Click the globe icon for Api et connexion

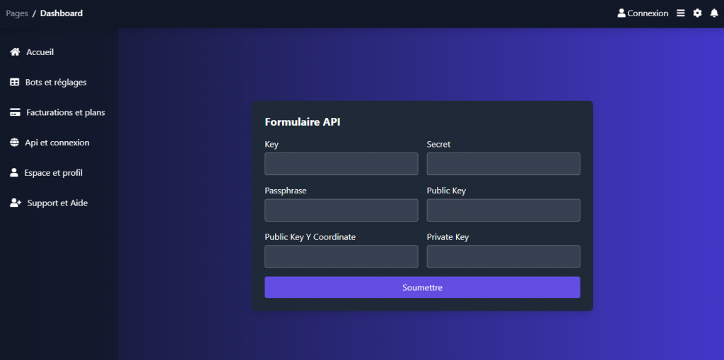click(x=14, y=143)
